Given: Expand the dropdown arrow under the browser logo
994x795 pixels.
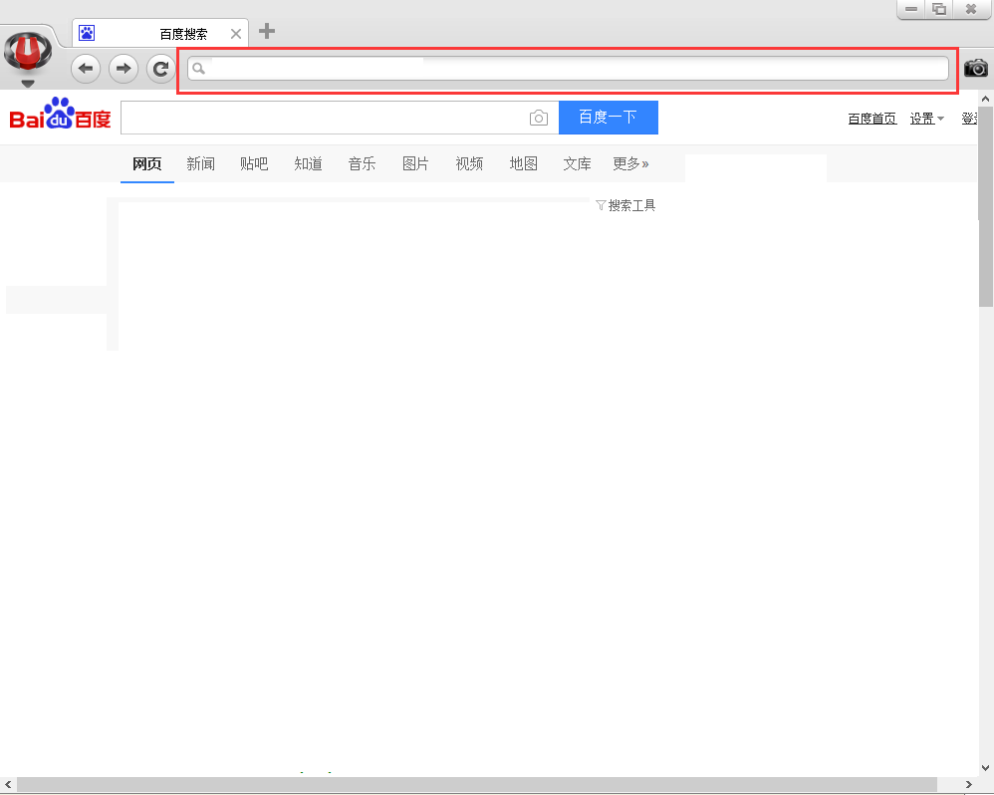Looking at the screenshot, I should coord(28,83).
